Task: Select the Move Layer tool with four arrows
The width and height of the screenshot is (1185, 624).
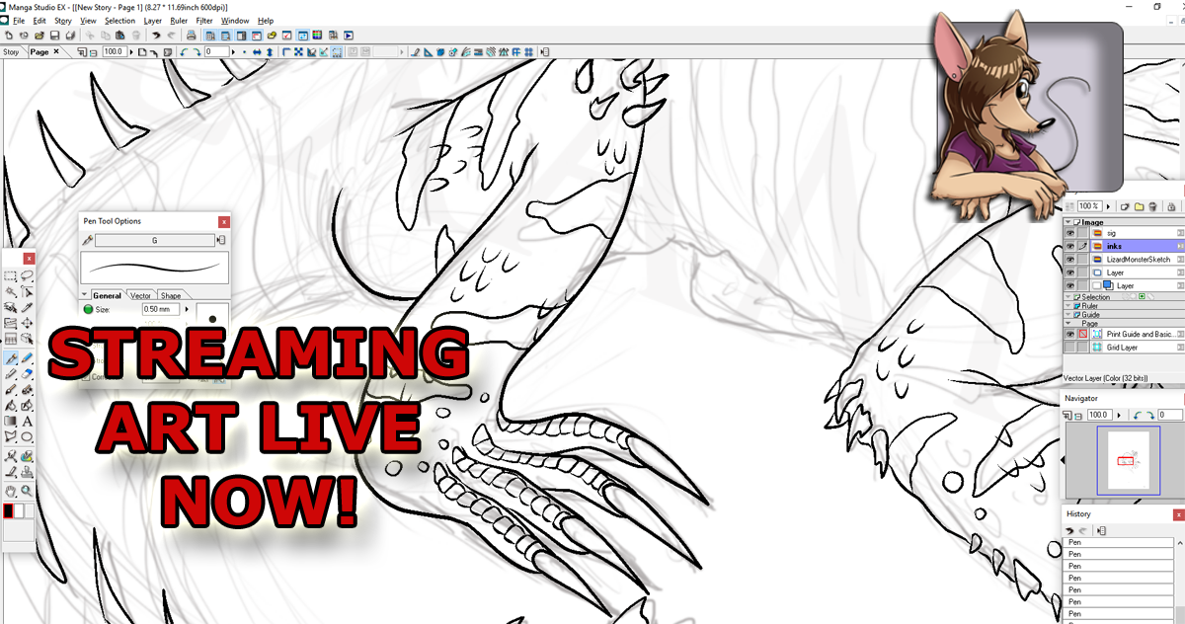Action: [x=27, y=323]
